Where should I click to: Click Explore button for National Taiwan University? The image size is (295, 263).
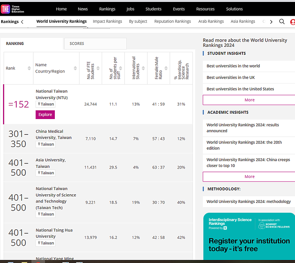pyautogui.click(x=45, y=114)
